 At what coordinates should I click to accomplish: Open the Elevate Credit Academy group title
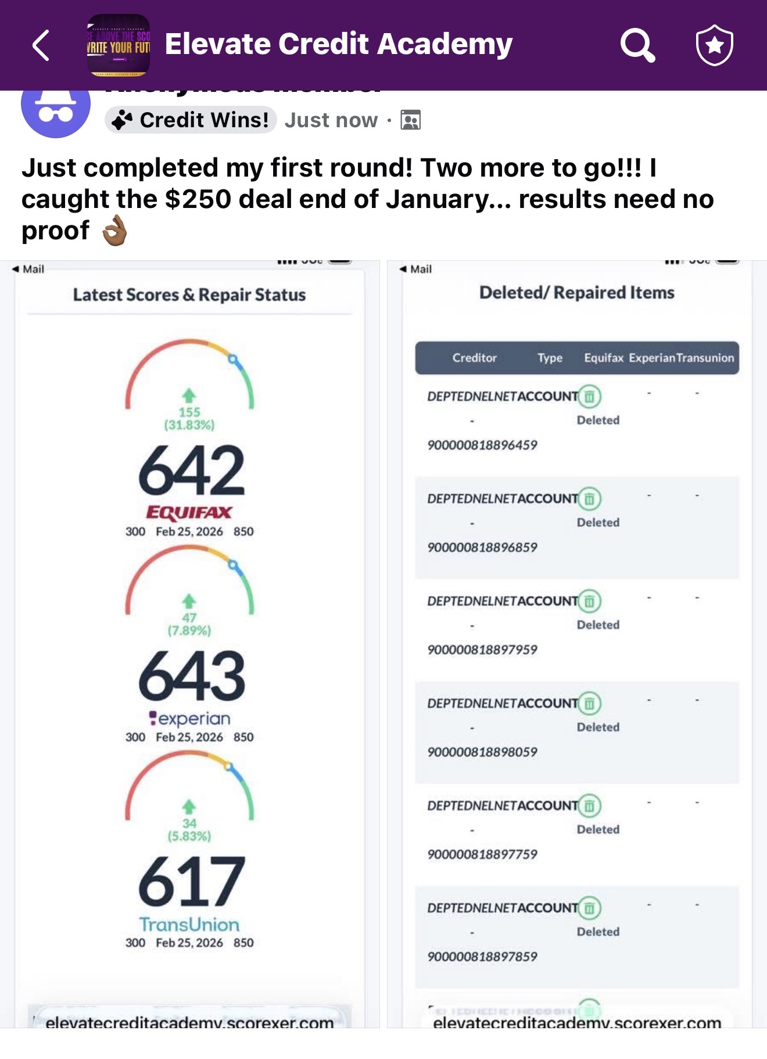[x=338, y=44]
